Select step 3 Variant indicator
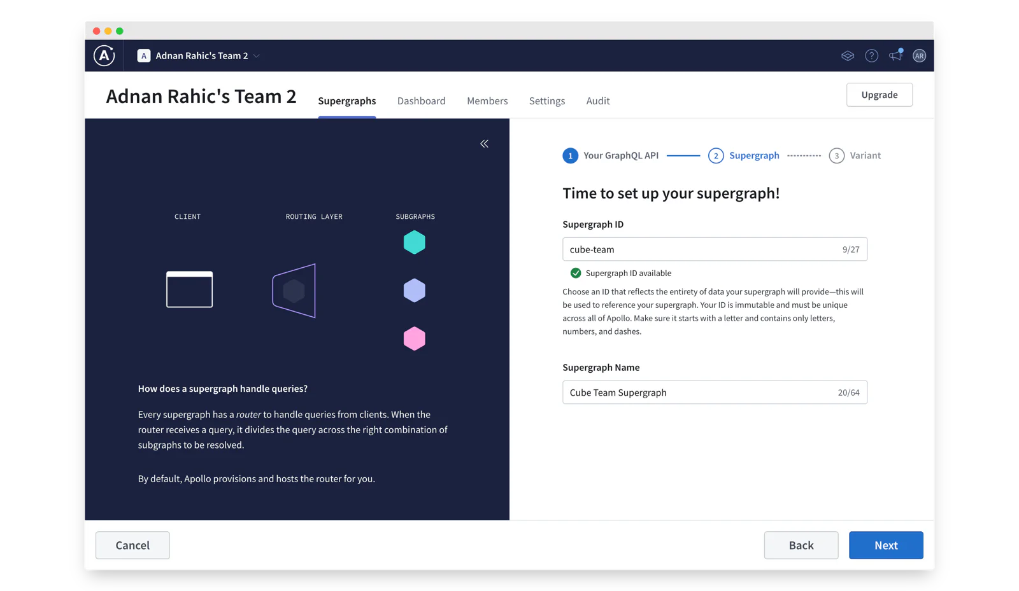This screenshot has width=1019, height=591. (x=855, y=155)
